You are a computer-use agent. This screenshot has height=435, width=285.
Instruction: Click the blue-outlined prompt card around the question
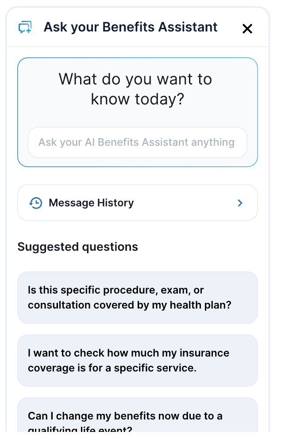point(138,112)
